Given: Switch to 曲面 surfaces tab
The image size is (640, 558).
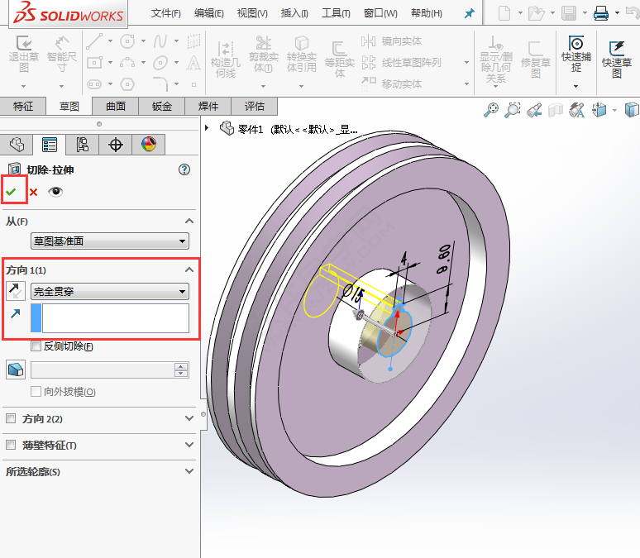Looking at the screenshot, I should [116, 106].
